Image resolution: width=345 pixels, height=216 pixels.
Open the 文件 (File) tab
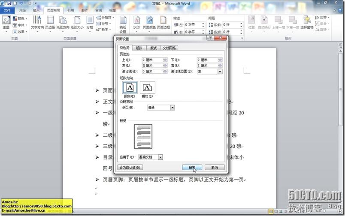pyautogui.click(x=7, y=10)
